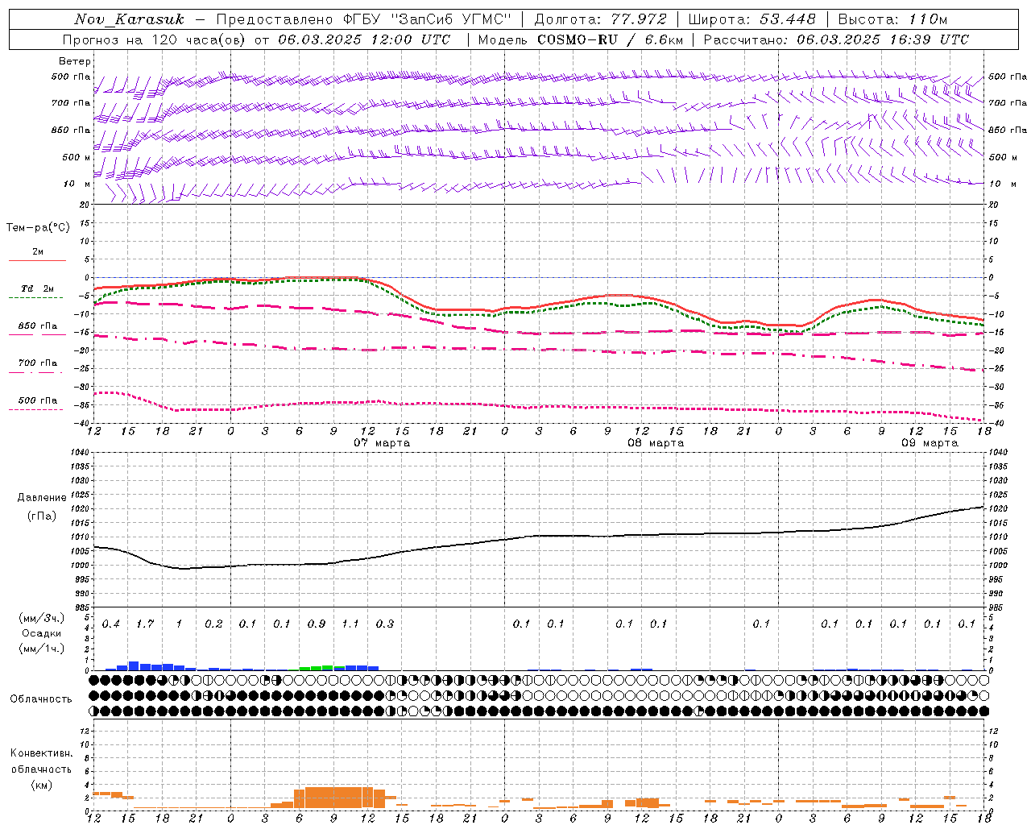Click the Осадки precipitation label
The height and width of the screenshot is (825, 1031).
42,633
